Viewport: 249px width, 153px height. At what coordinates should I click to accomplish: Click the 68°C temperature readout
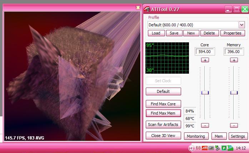[190, 118]
